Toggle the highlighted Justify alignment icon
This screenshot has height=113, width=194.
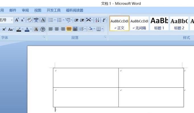69,29
